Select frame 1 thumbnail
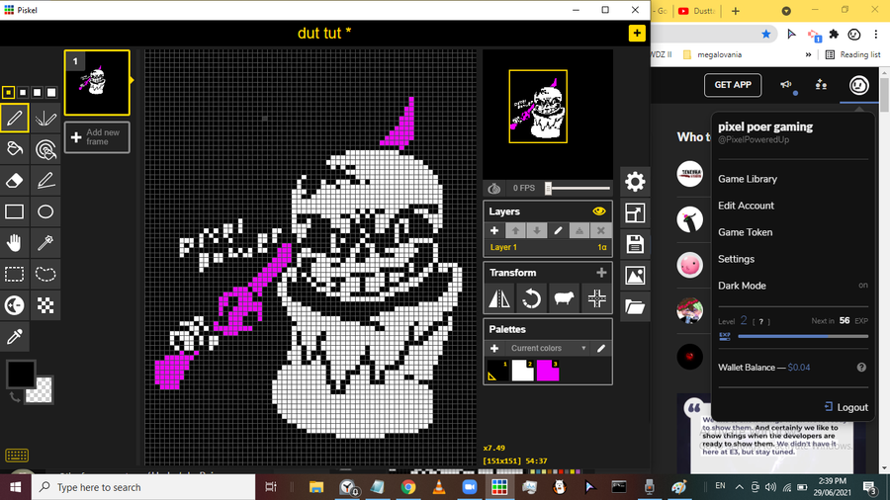 tap(97, 83)
